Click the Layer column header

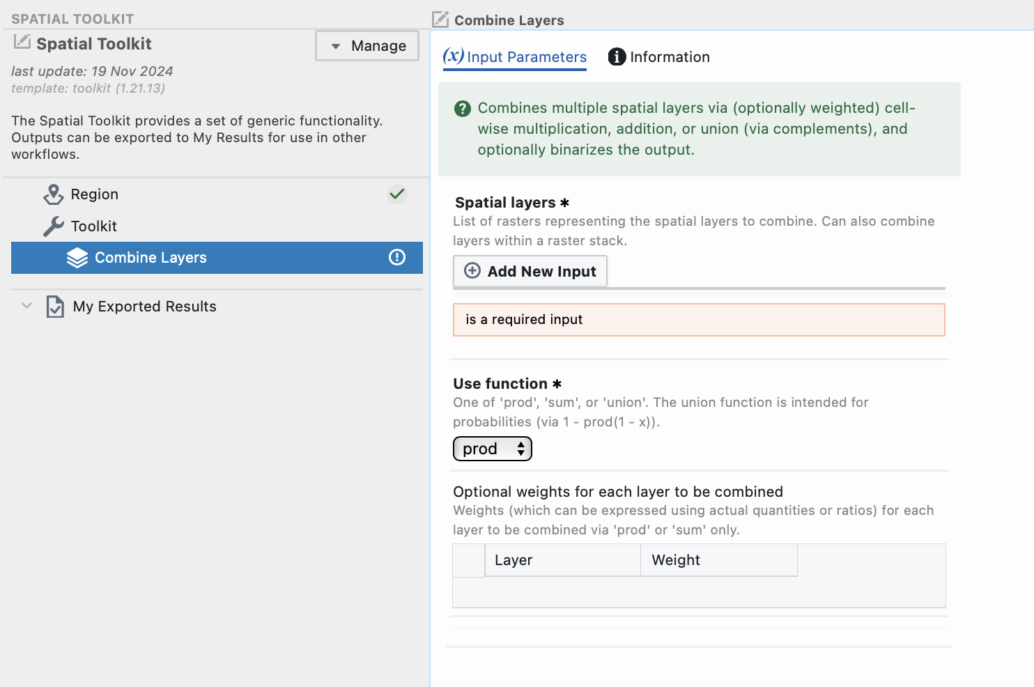tap(562, 560)
